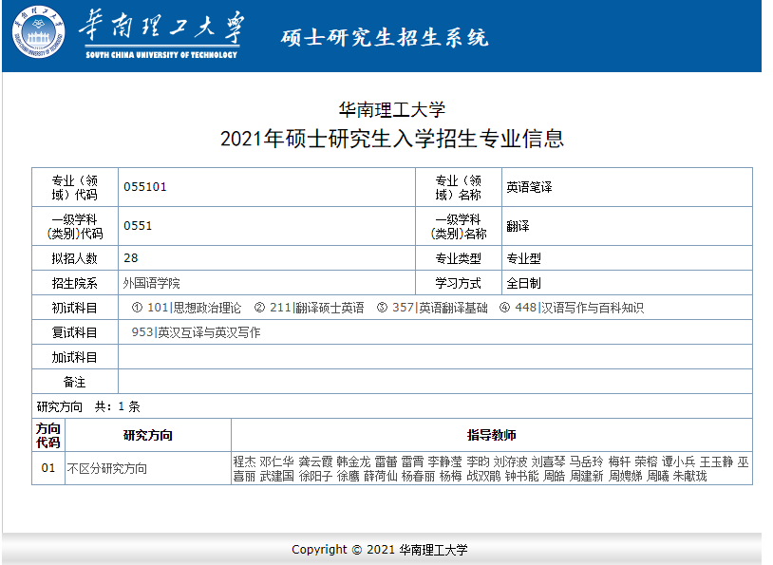Viewport: 773px width, 565px height.
Task: Select the major code value 055101
Action: (145, 187)
